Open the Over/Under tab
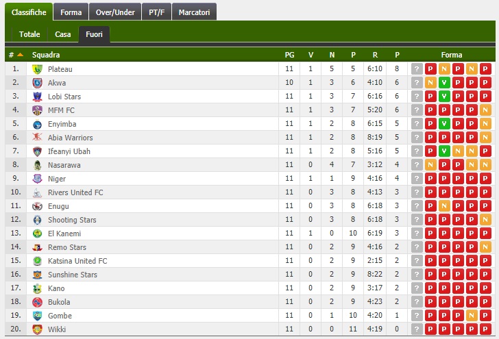The height and width of the screenshot is (339, 499). click(115, 12)
